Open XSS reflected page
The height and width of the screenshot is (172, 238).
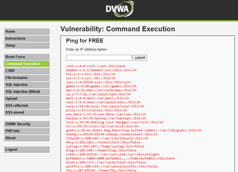point(27,106)
